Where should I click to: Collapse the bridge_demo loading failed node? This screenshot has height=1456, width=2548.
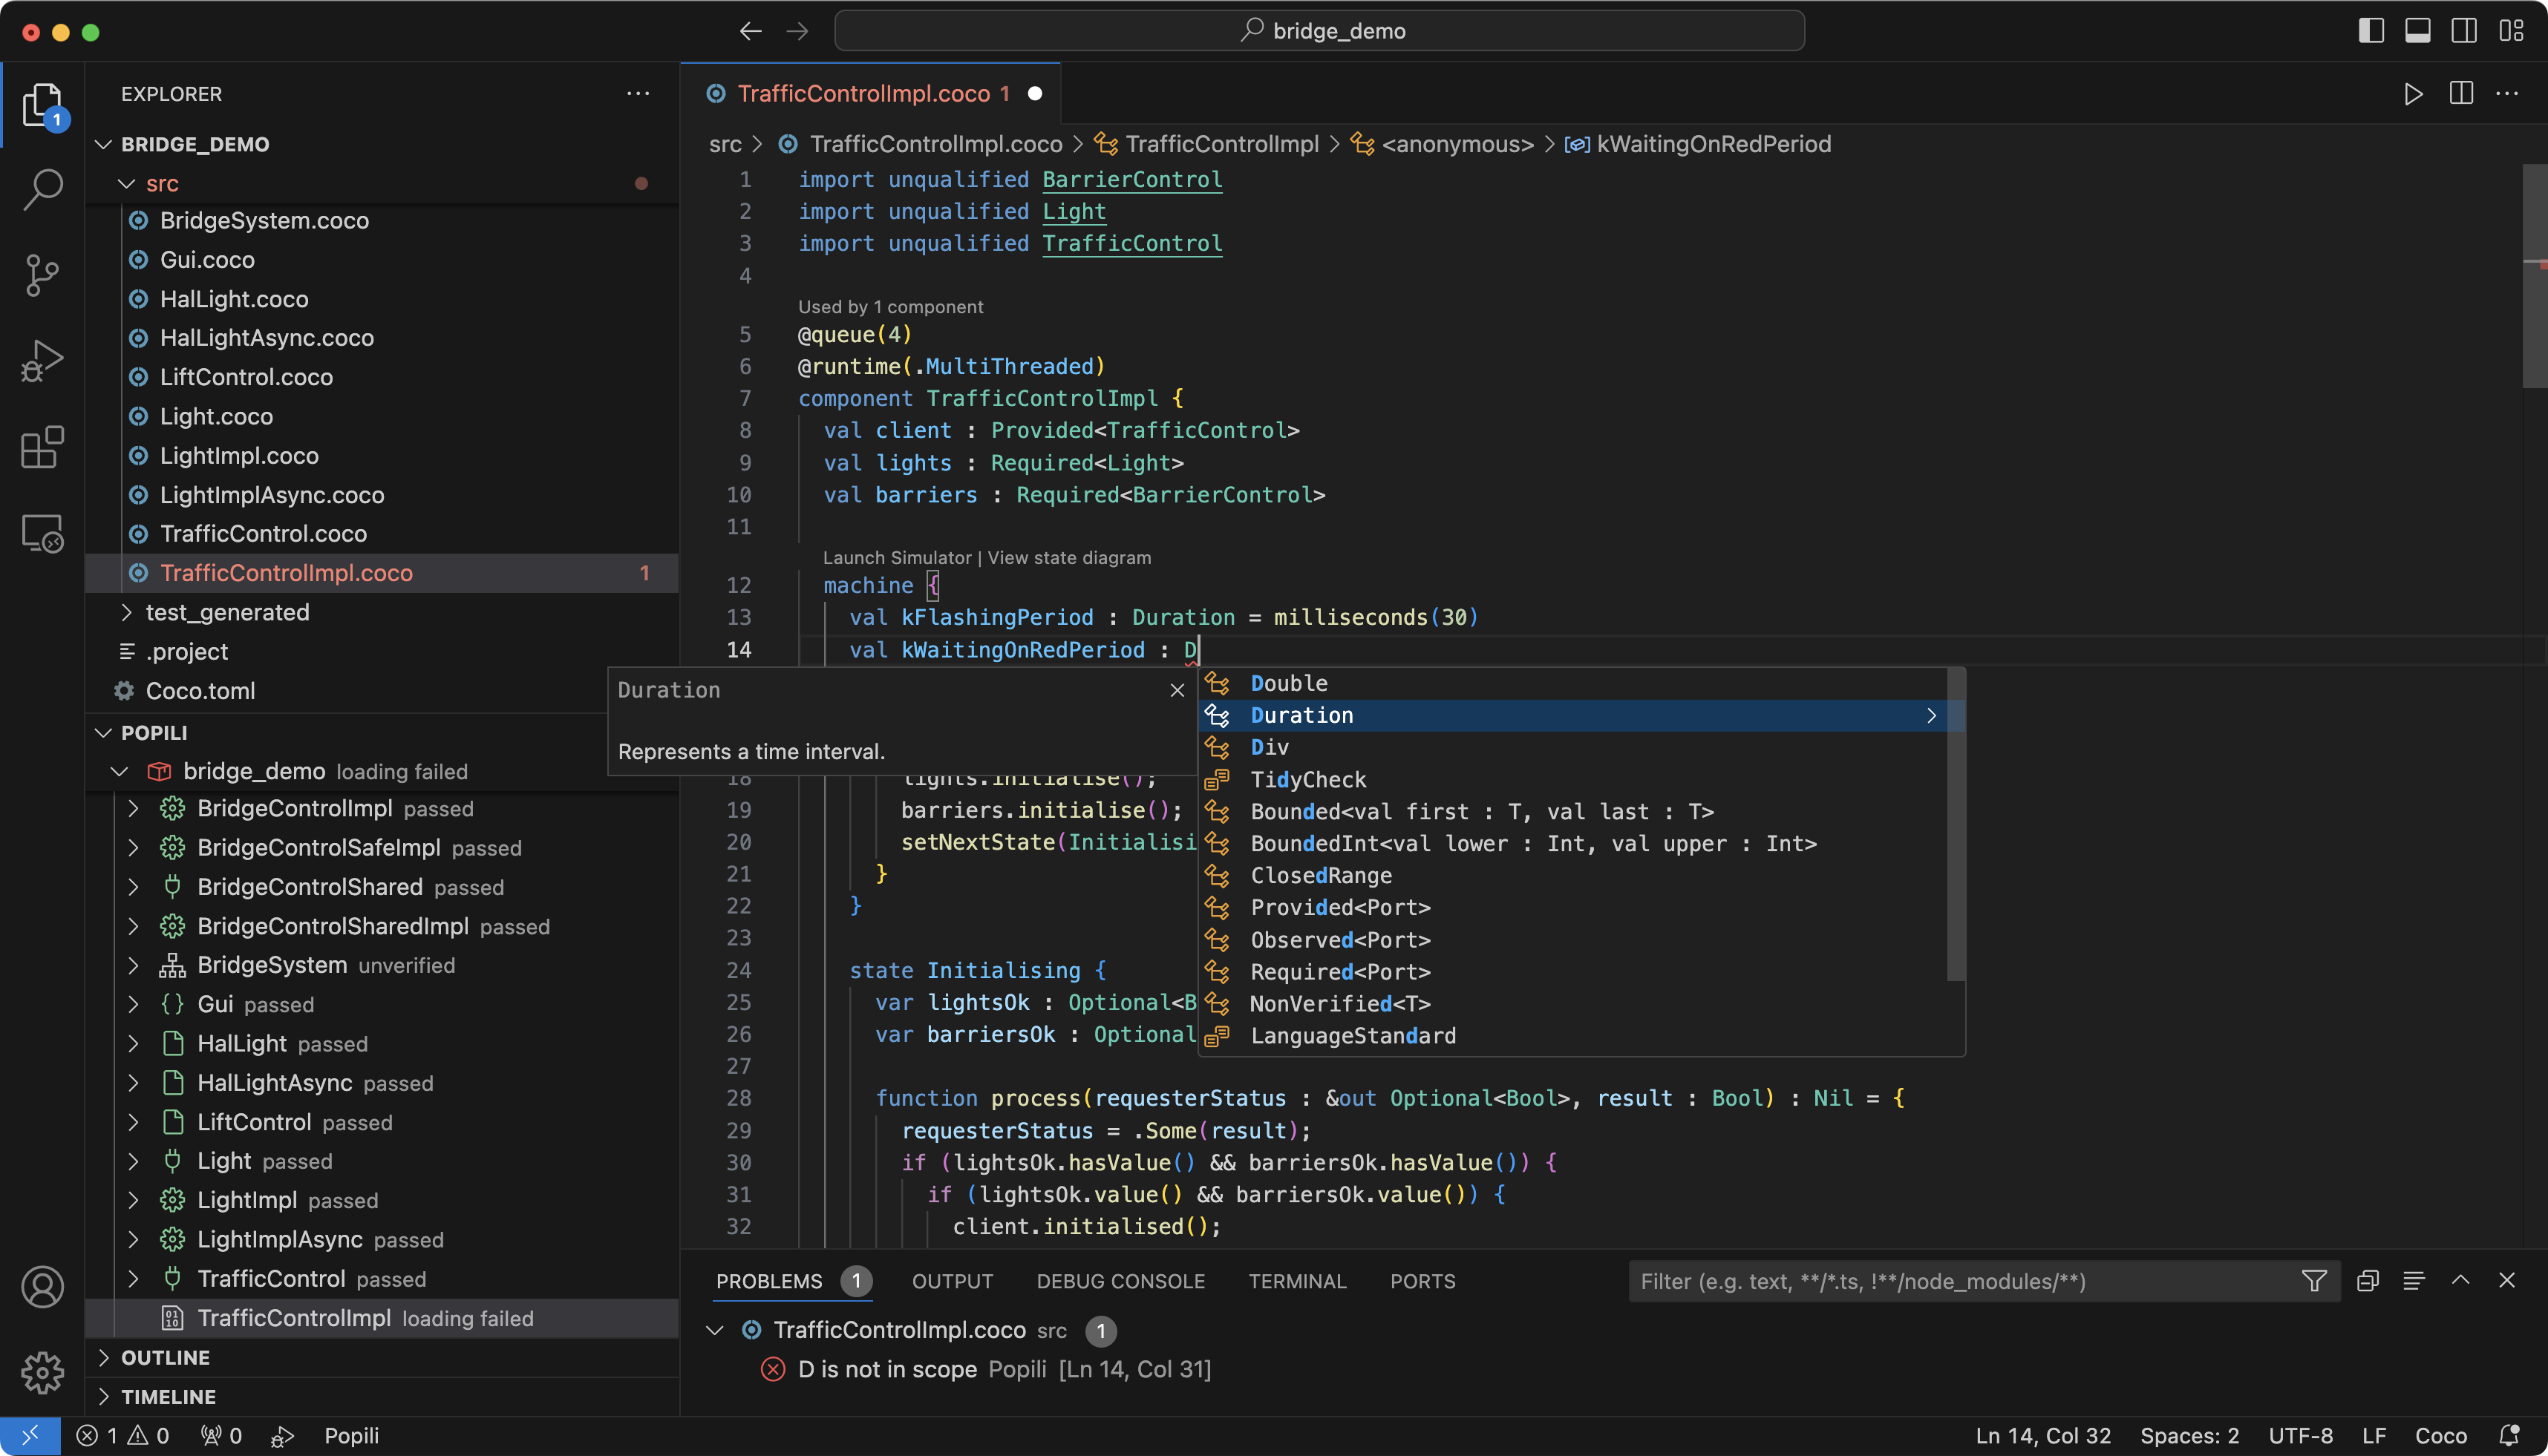pos(120,771)
